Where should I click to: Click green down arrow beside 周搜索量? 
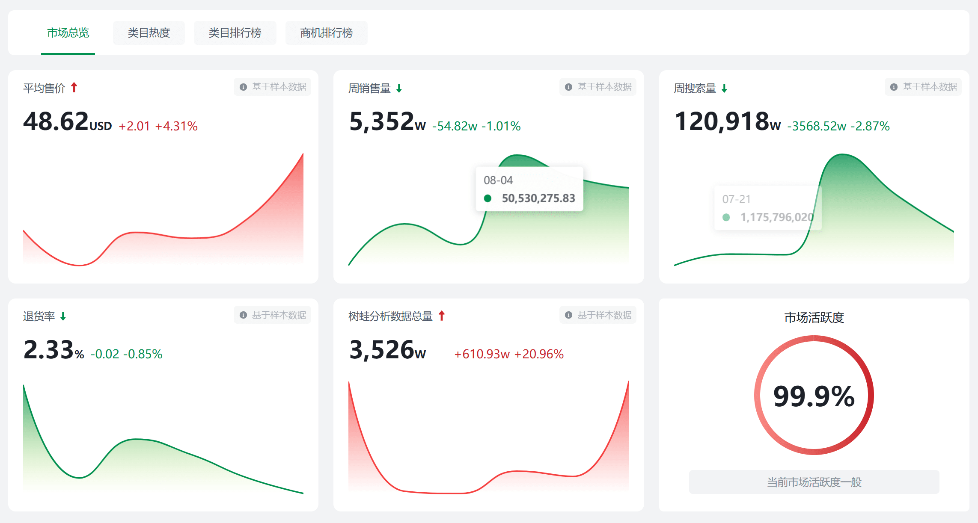tap(724, 89)
